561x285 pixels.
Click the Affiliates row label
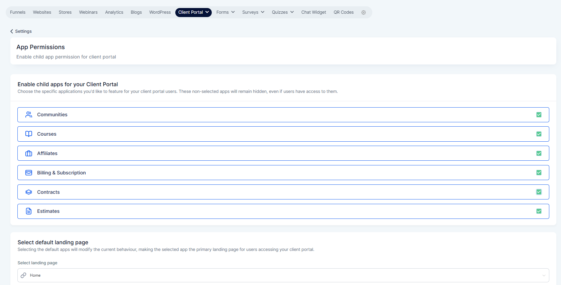click(47, 153)
